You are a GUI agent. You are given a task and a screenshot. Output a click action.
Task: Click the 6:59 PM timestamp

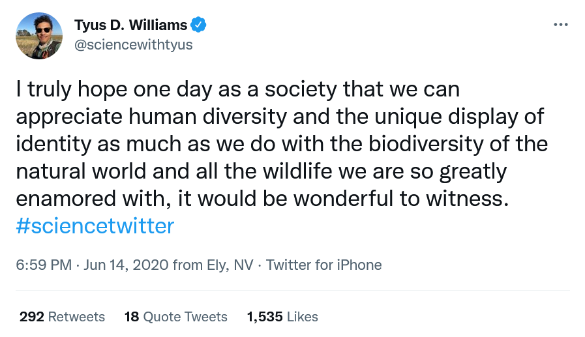pyautogui.click(x=43, y=265)
